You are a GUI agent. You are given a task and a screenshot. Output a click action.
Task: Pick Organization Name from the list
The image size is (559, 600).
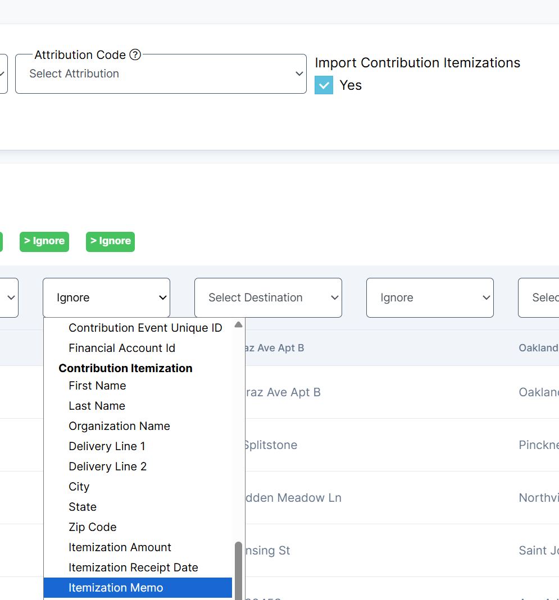(x=119, y=426)
